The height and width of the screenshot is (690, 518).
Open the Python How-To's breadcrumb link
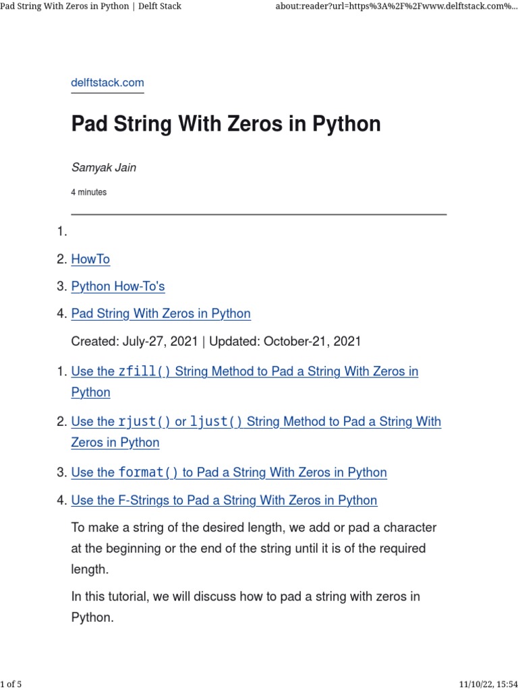(x=117, y=286)
